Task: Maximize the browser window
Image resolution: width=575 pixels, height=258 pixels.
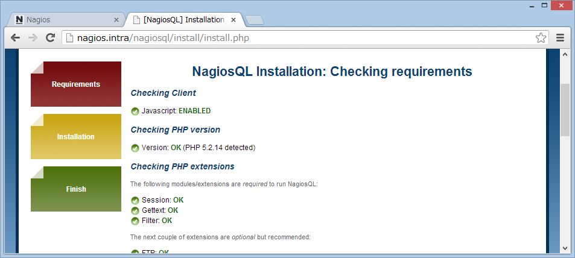Action: click(545, 5)
